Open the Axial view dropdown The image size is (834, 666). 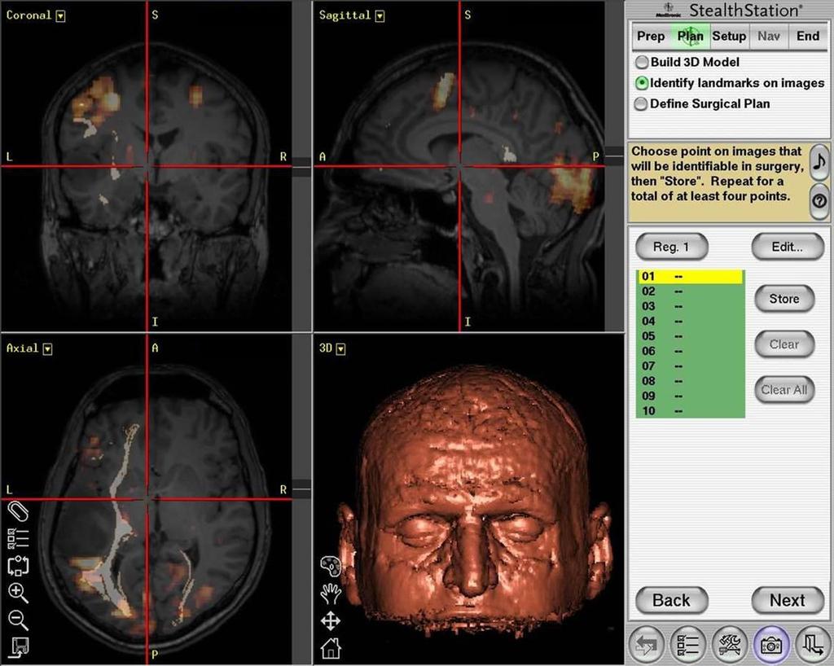(x=48, y=349)
